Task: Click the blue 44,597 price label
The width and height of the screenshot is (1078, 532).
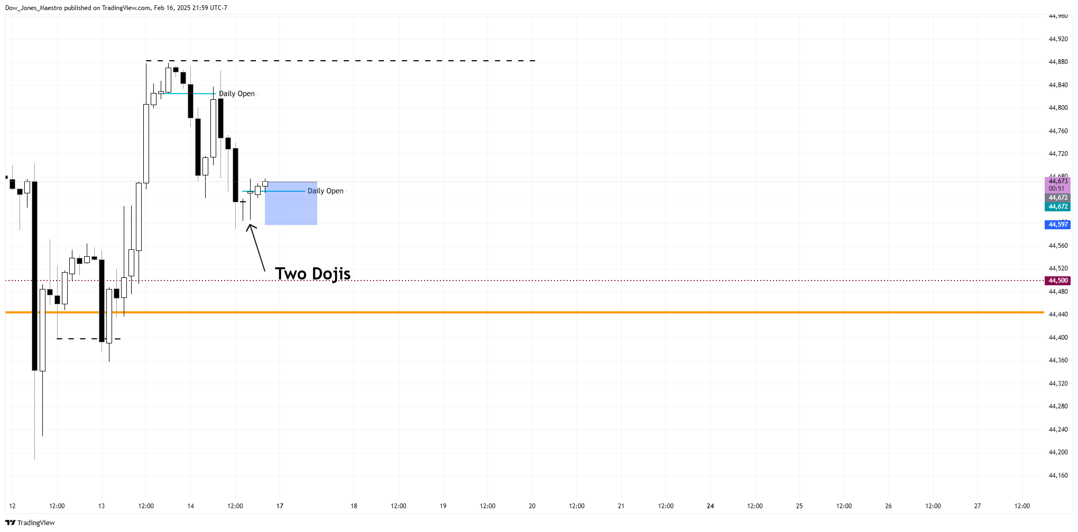Action: pos(1058,225)
